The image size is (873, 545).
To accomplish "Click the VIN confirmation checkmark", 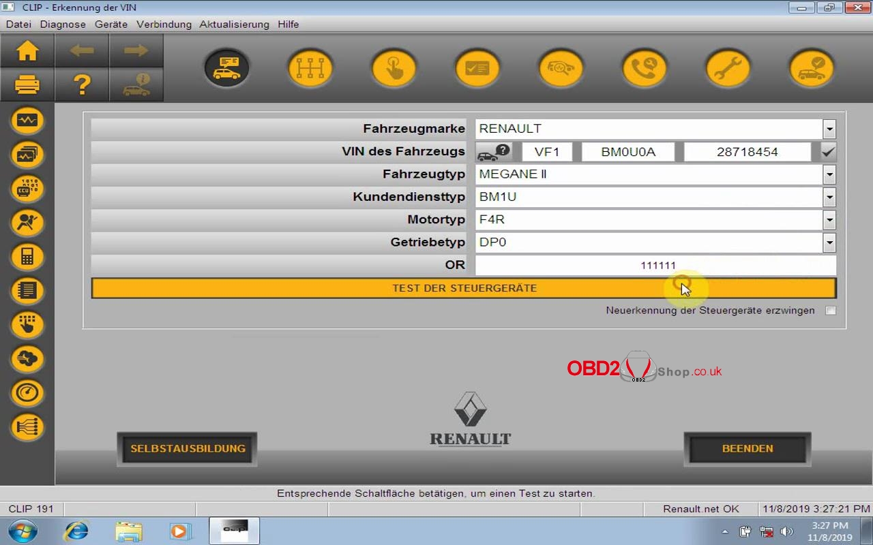I will 828,152.
